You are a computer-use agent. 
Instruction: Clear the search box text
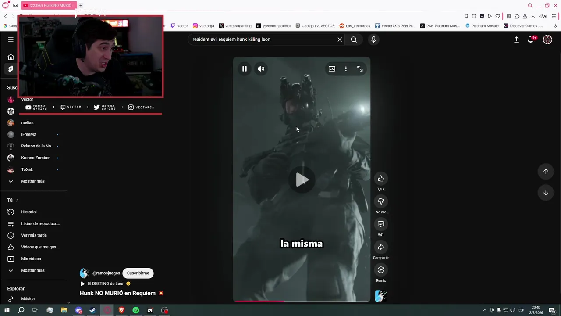(340, 39)
